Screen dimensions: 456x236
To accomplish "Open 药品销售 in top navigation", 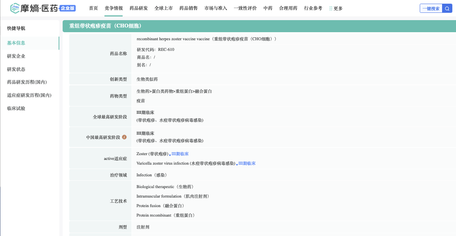I will [188, 8].
